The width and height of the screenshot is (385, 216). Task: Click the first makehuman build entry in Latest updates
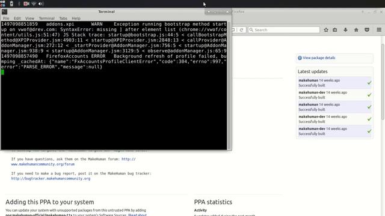[334, 83]
